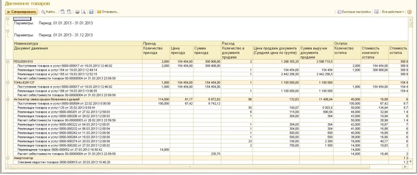Viewport: 417px width, 175px height.
Task: Click the 1 298 355,25 average price cell
Action: 276,61
